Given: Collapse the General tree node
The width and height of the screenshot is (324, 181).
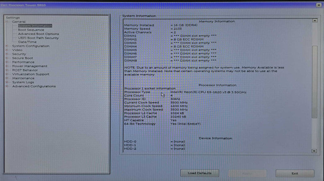Looking at the screenshot, I should [x=6, y=22].
